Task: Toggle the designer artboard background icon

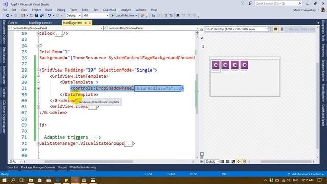Action: (233, 162)
